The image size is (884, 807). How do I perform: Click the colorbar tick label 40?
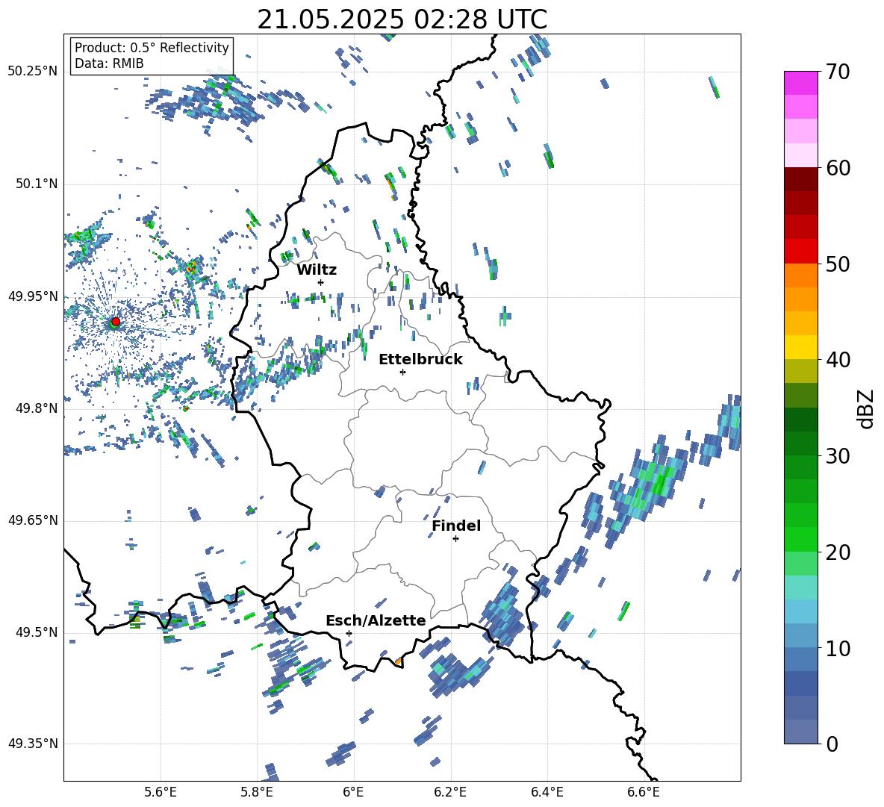click(x=838, y=360)
